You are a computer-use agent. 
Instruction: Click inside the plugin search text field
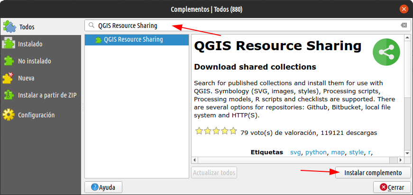pyautogui.click(x=247, y=26)
